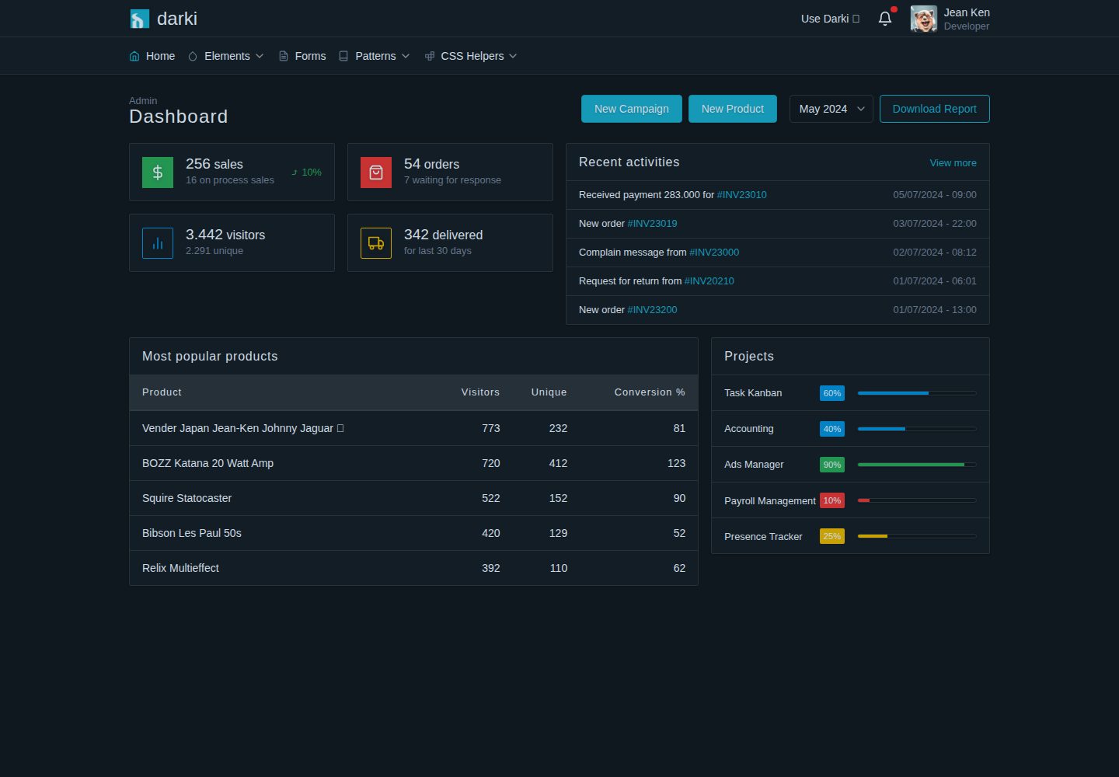The image size is (1119, 777).
Task: Open invoice link #INV23010
Action: tap(742, 195)
